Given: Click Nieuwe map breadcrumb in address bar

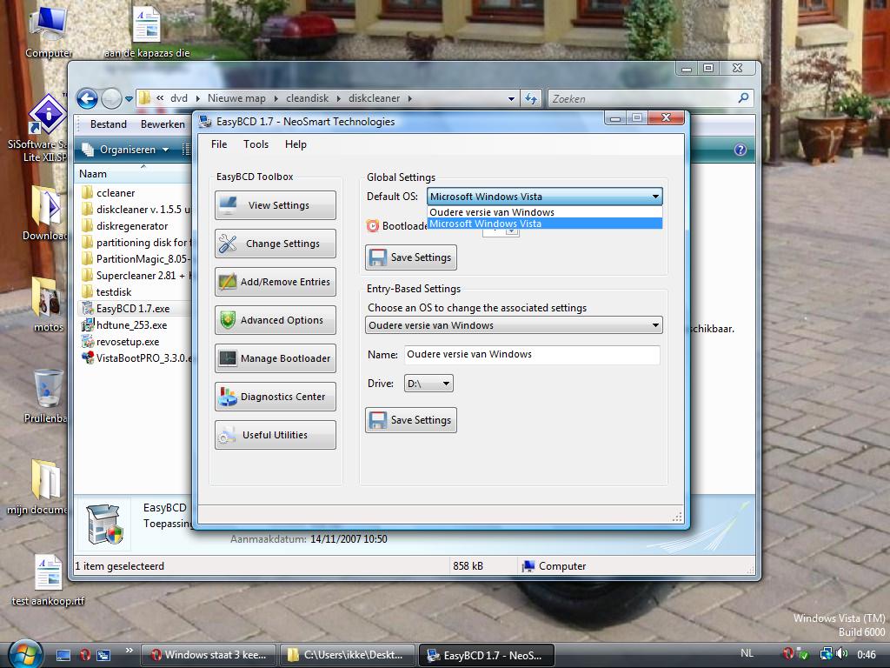Looking at the screenshot, I should coord(236,98).
